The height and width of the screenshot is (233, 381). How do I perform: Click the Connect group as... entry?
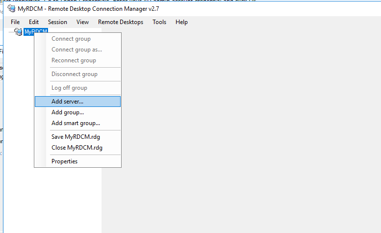(x=77, y=50)
